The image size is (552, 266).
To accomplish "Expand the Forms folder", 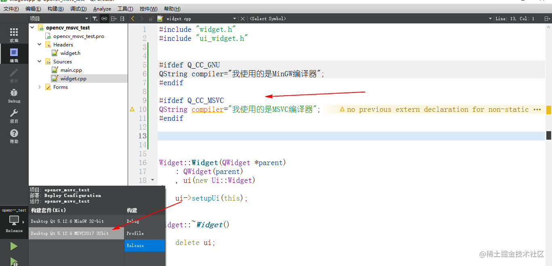I will (39, 87).
